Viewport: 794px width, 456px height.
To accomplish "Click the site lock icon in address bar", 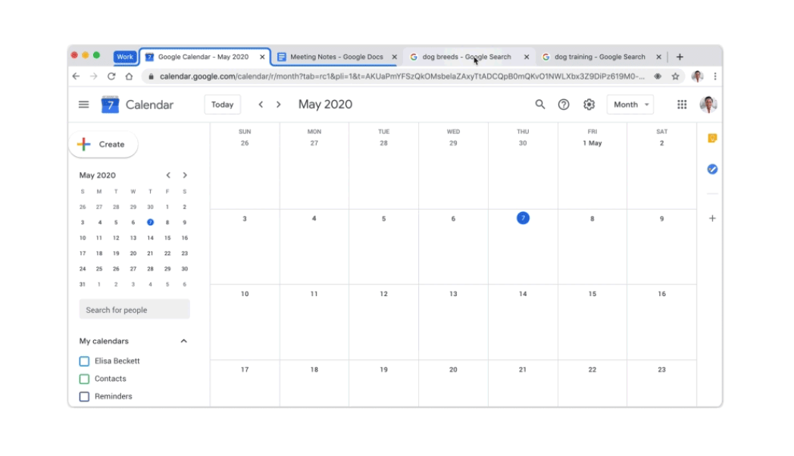I will pyautogui.click(x=151, y=77).
